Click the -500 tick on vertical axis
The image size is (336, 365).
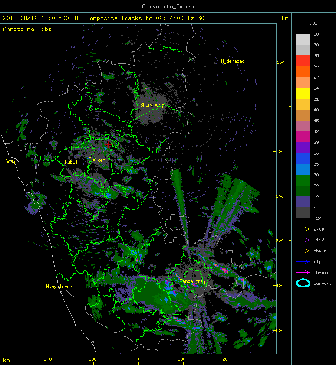click(278, 331)
